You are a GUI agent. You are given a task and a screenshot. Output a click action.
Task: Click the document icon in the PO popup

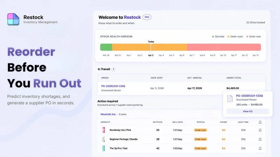click(x=230, y=98)
